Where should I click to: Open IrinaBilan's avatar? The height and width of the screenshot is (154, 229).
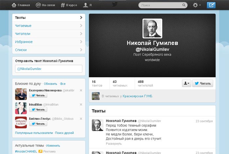pyautogui.click(x=21, y=108)
